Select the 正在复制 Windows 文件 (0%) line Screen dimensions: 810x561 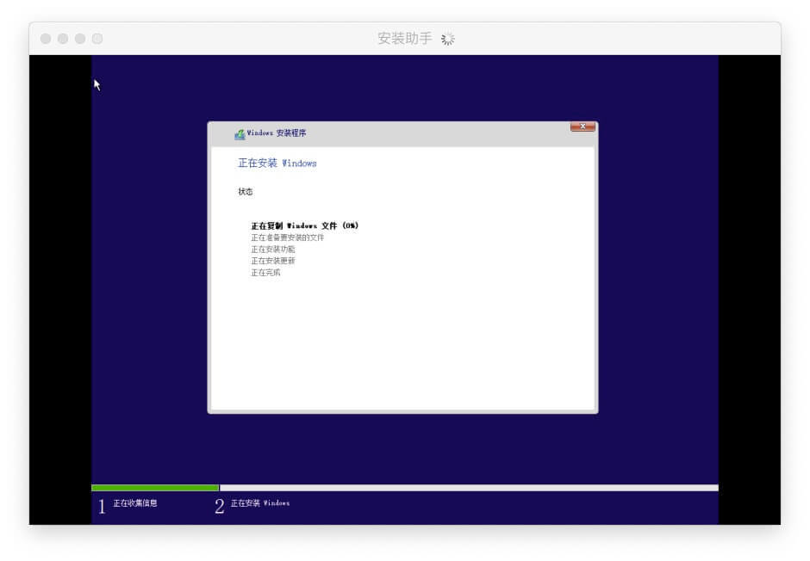coord(305,225)
